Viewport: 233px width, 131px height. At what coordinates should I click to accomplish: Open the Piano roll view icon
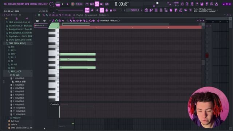[151, 10]
